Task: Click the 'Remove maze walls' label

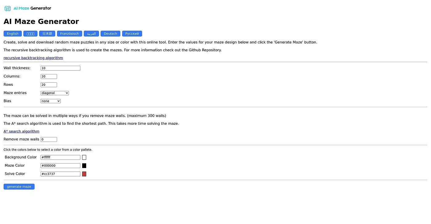Action: 22,139
